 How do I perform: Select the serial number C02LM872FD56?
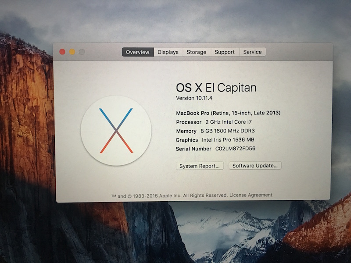tap(235, 149)
